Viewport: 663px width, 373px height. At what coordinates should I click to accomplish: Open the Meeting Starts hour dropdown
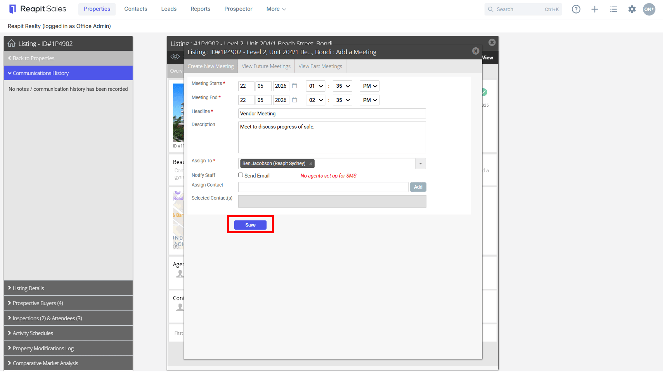[315, 86]
